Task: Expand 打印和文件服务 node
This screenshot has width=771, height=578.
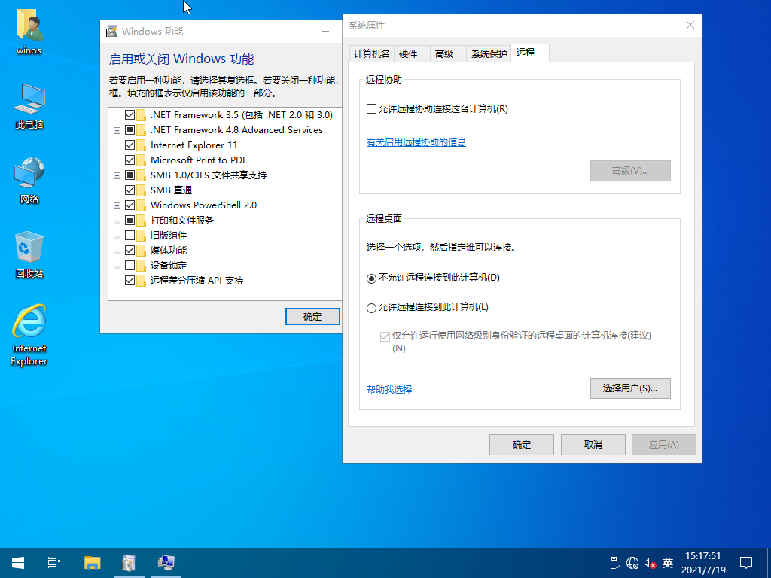Action: point(117,221)
